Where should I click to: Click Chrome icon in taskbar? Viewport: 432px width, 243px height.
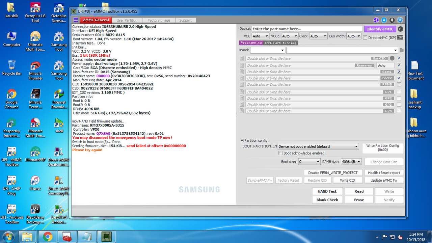[x=48, y=237]
